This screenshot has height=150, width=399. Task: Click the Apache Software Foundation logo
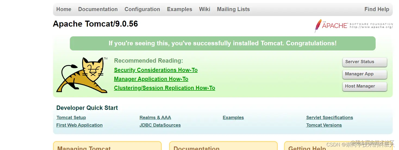(354, 26)
